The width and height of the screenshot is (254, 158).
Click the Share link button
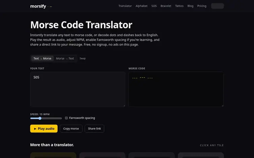pos(94,128)
